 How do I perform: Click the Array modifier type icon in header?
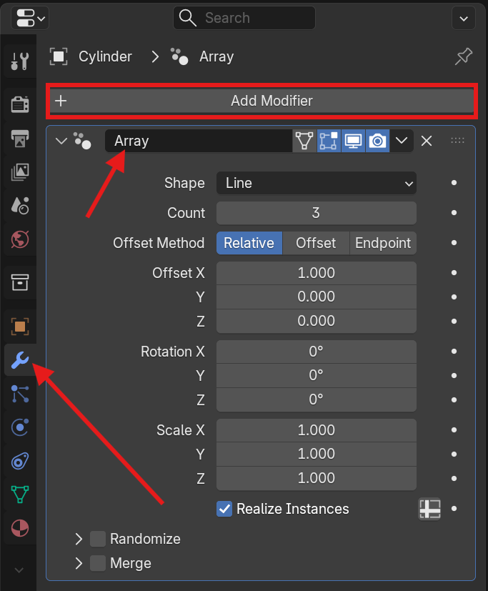pyautogui.click(x=82, y=141)
